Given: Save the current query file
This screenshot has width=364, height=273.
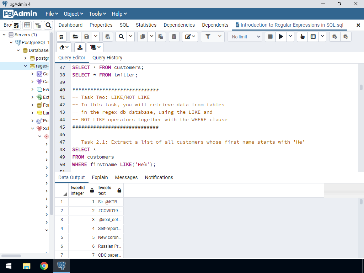Looking at the screenshot, I should (87, 37).
